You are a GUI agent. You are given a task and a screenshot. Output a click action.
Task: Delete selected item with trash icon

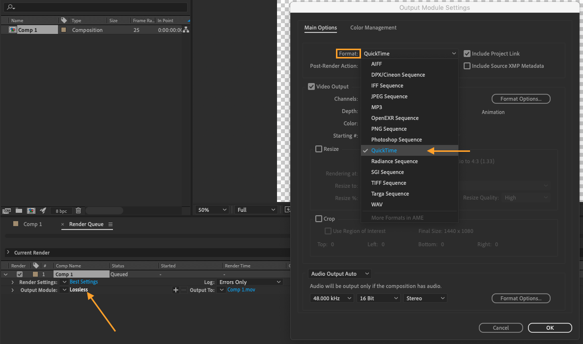(x=78, y=211)
